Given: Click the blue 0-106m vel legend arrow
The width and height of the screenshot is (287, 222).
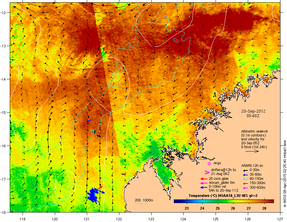Looking at the screenshot, I should click(x=204, y=187).
